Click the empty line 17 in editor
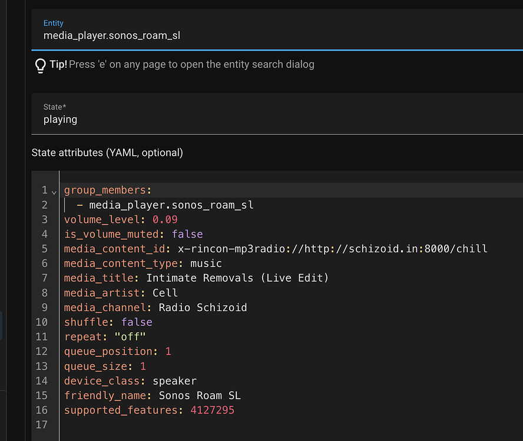Viewport: 523px width, 441px height. 177,425
